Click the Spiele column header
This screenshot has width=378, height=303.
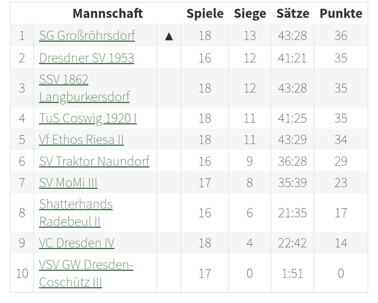pos(205,13)
